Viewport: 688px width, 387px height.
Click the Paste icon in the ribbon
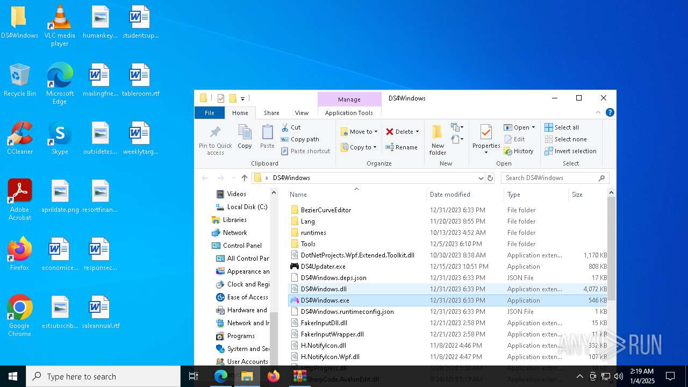[x=267, y=133]
